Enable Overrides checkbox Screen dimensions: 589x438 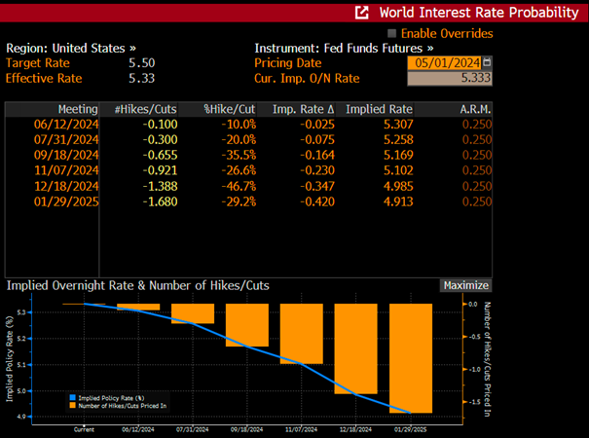click(391, 33)
